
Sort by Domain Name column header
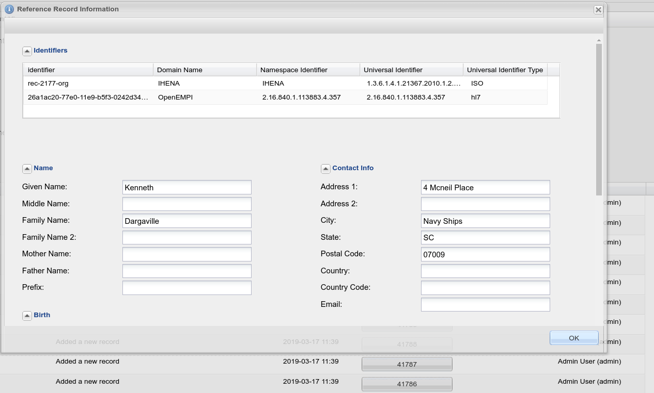pos(205,70)
